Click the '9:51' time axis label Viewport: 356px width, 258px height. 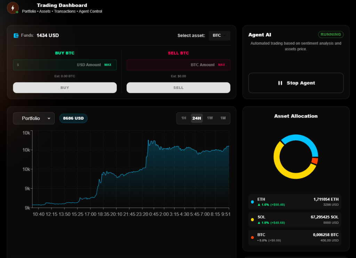(226, 214)
